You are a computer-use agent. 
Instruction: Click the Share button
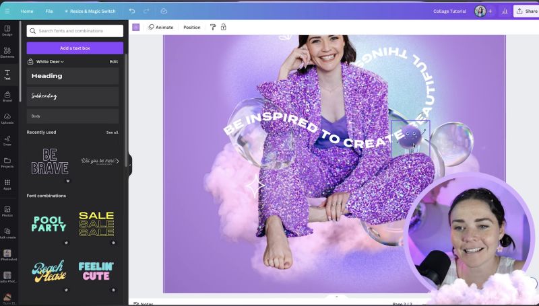(527, 11)
